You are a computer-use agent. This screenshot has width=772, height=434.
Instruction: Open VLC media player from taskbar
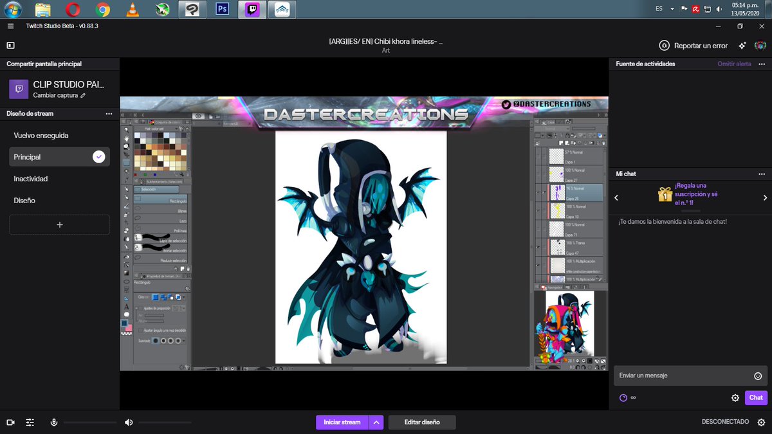tap(133, 9)
